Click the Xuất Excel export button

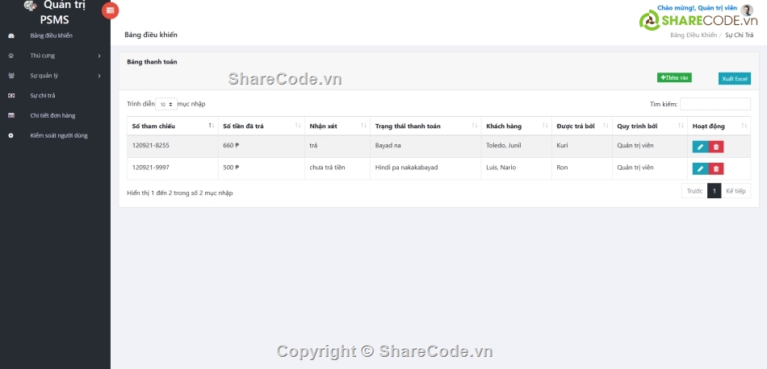point(735,78)
